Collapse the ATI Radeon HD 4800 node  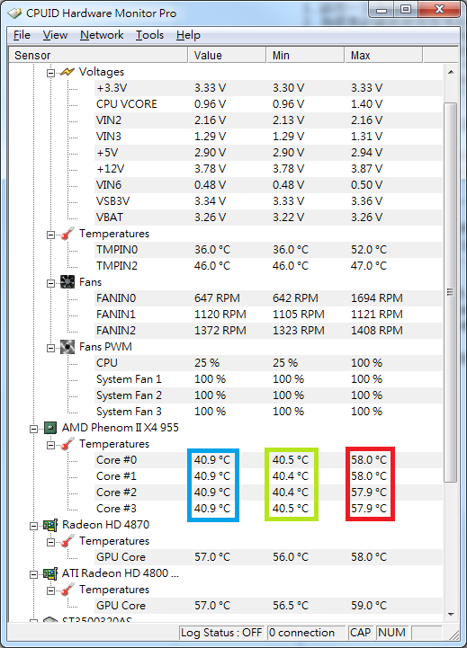[x=34, y=575]
